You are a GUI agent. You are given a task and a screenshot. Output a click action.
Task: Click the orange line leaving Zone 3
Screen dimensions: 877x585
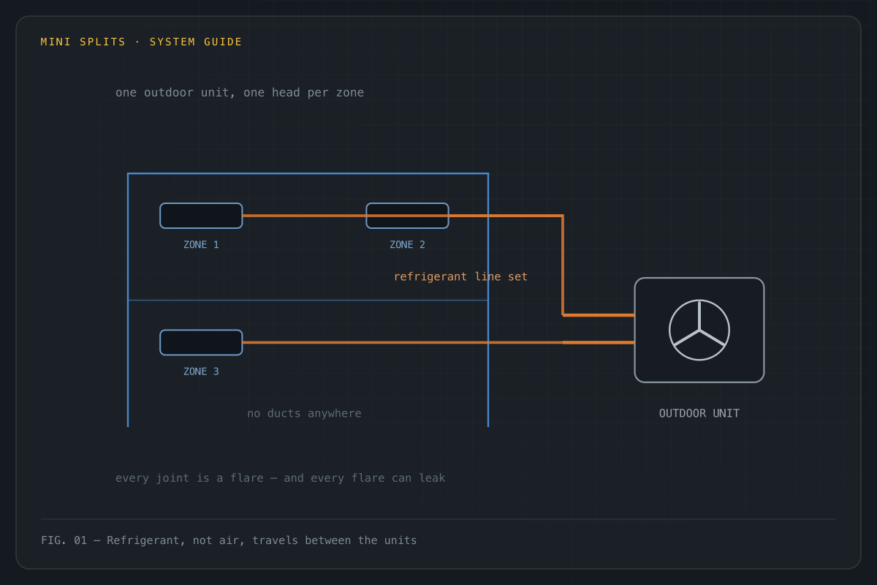pyautogui.click(x=438, y=342)
